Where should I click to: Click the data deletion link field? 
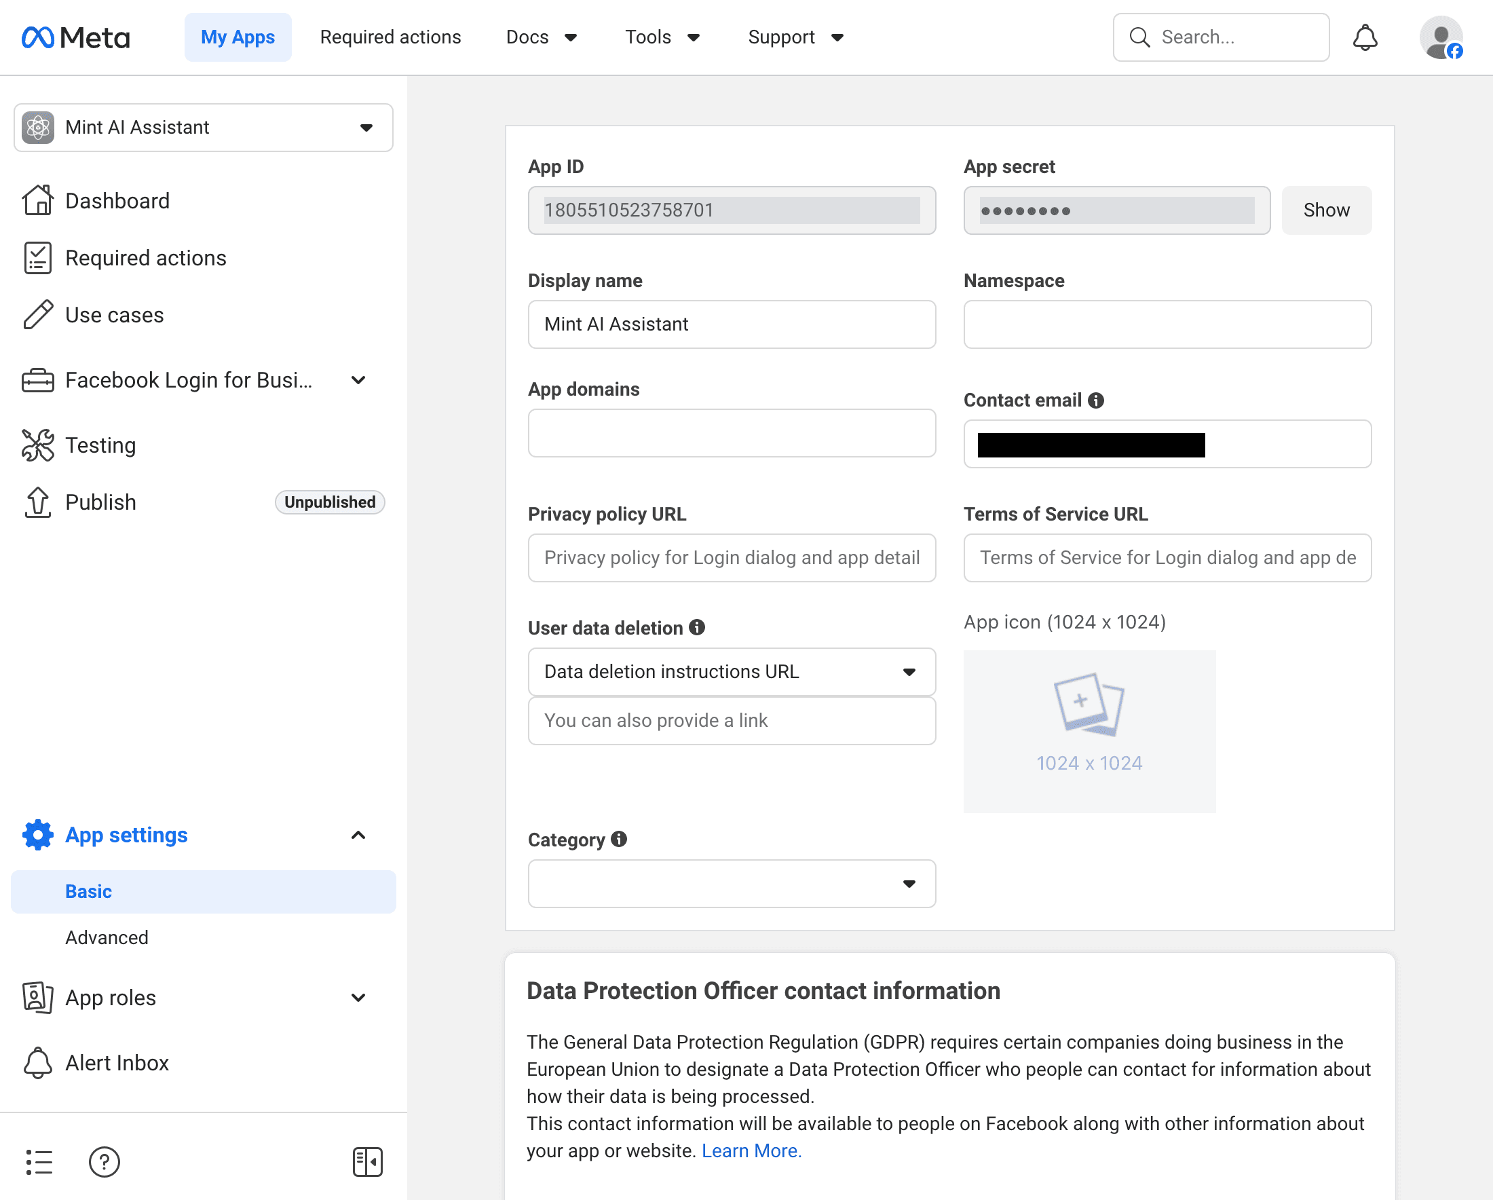732,721
